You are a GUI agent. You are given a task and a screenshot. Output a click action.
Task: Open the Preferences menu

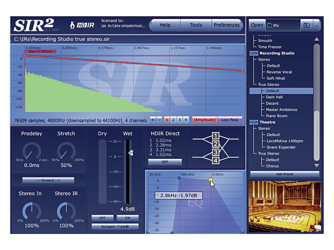(227, 25)
